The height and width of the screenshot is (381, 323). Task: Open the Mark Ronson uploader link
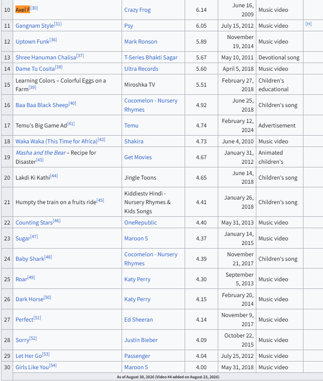click(x=141, y=42)
